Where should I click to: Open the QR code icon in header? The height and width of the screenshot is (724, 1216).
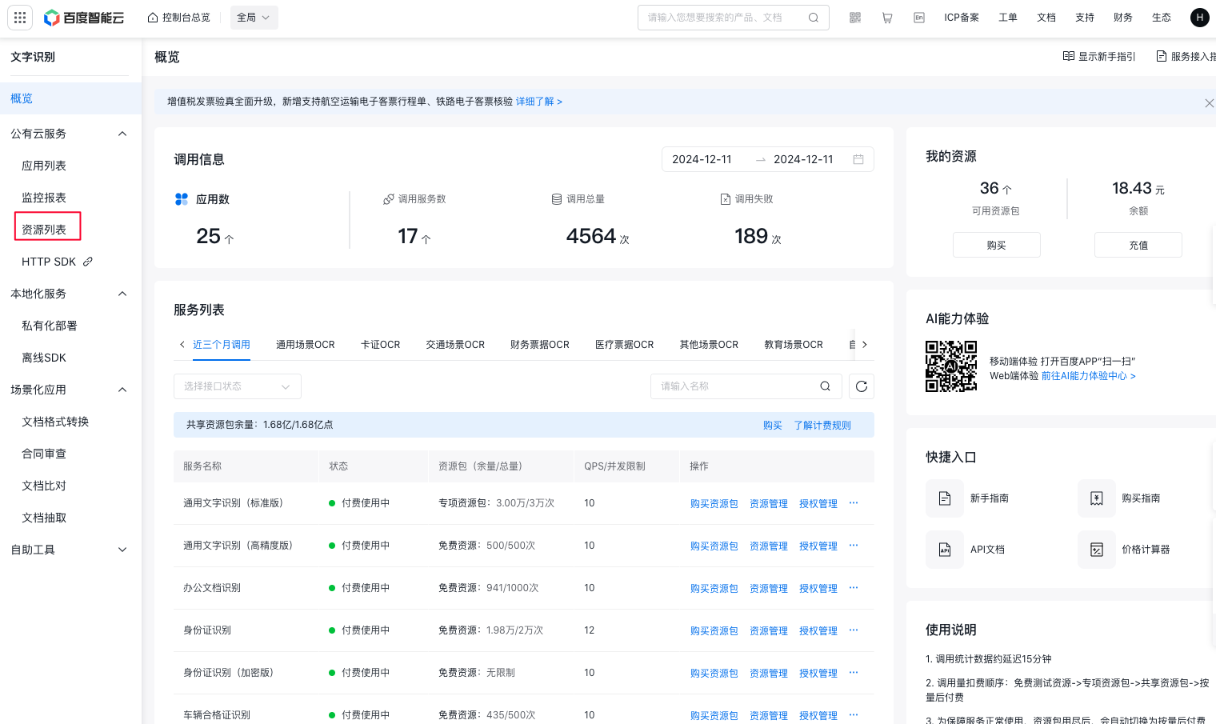tap(855, 18)
